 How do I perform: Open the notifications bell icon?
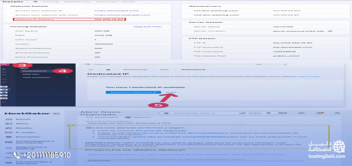click(x=320, y=113)
